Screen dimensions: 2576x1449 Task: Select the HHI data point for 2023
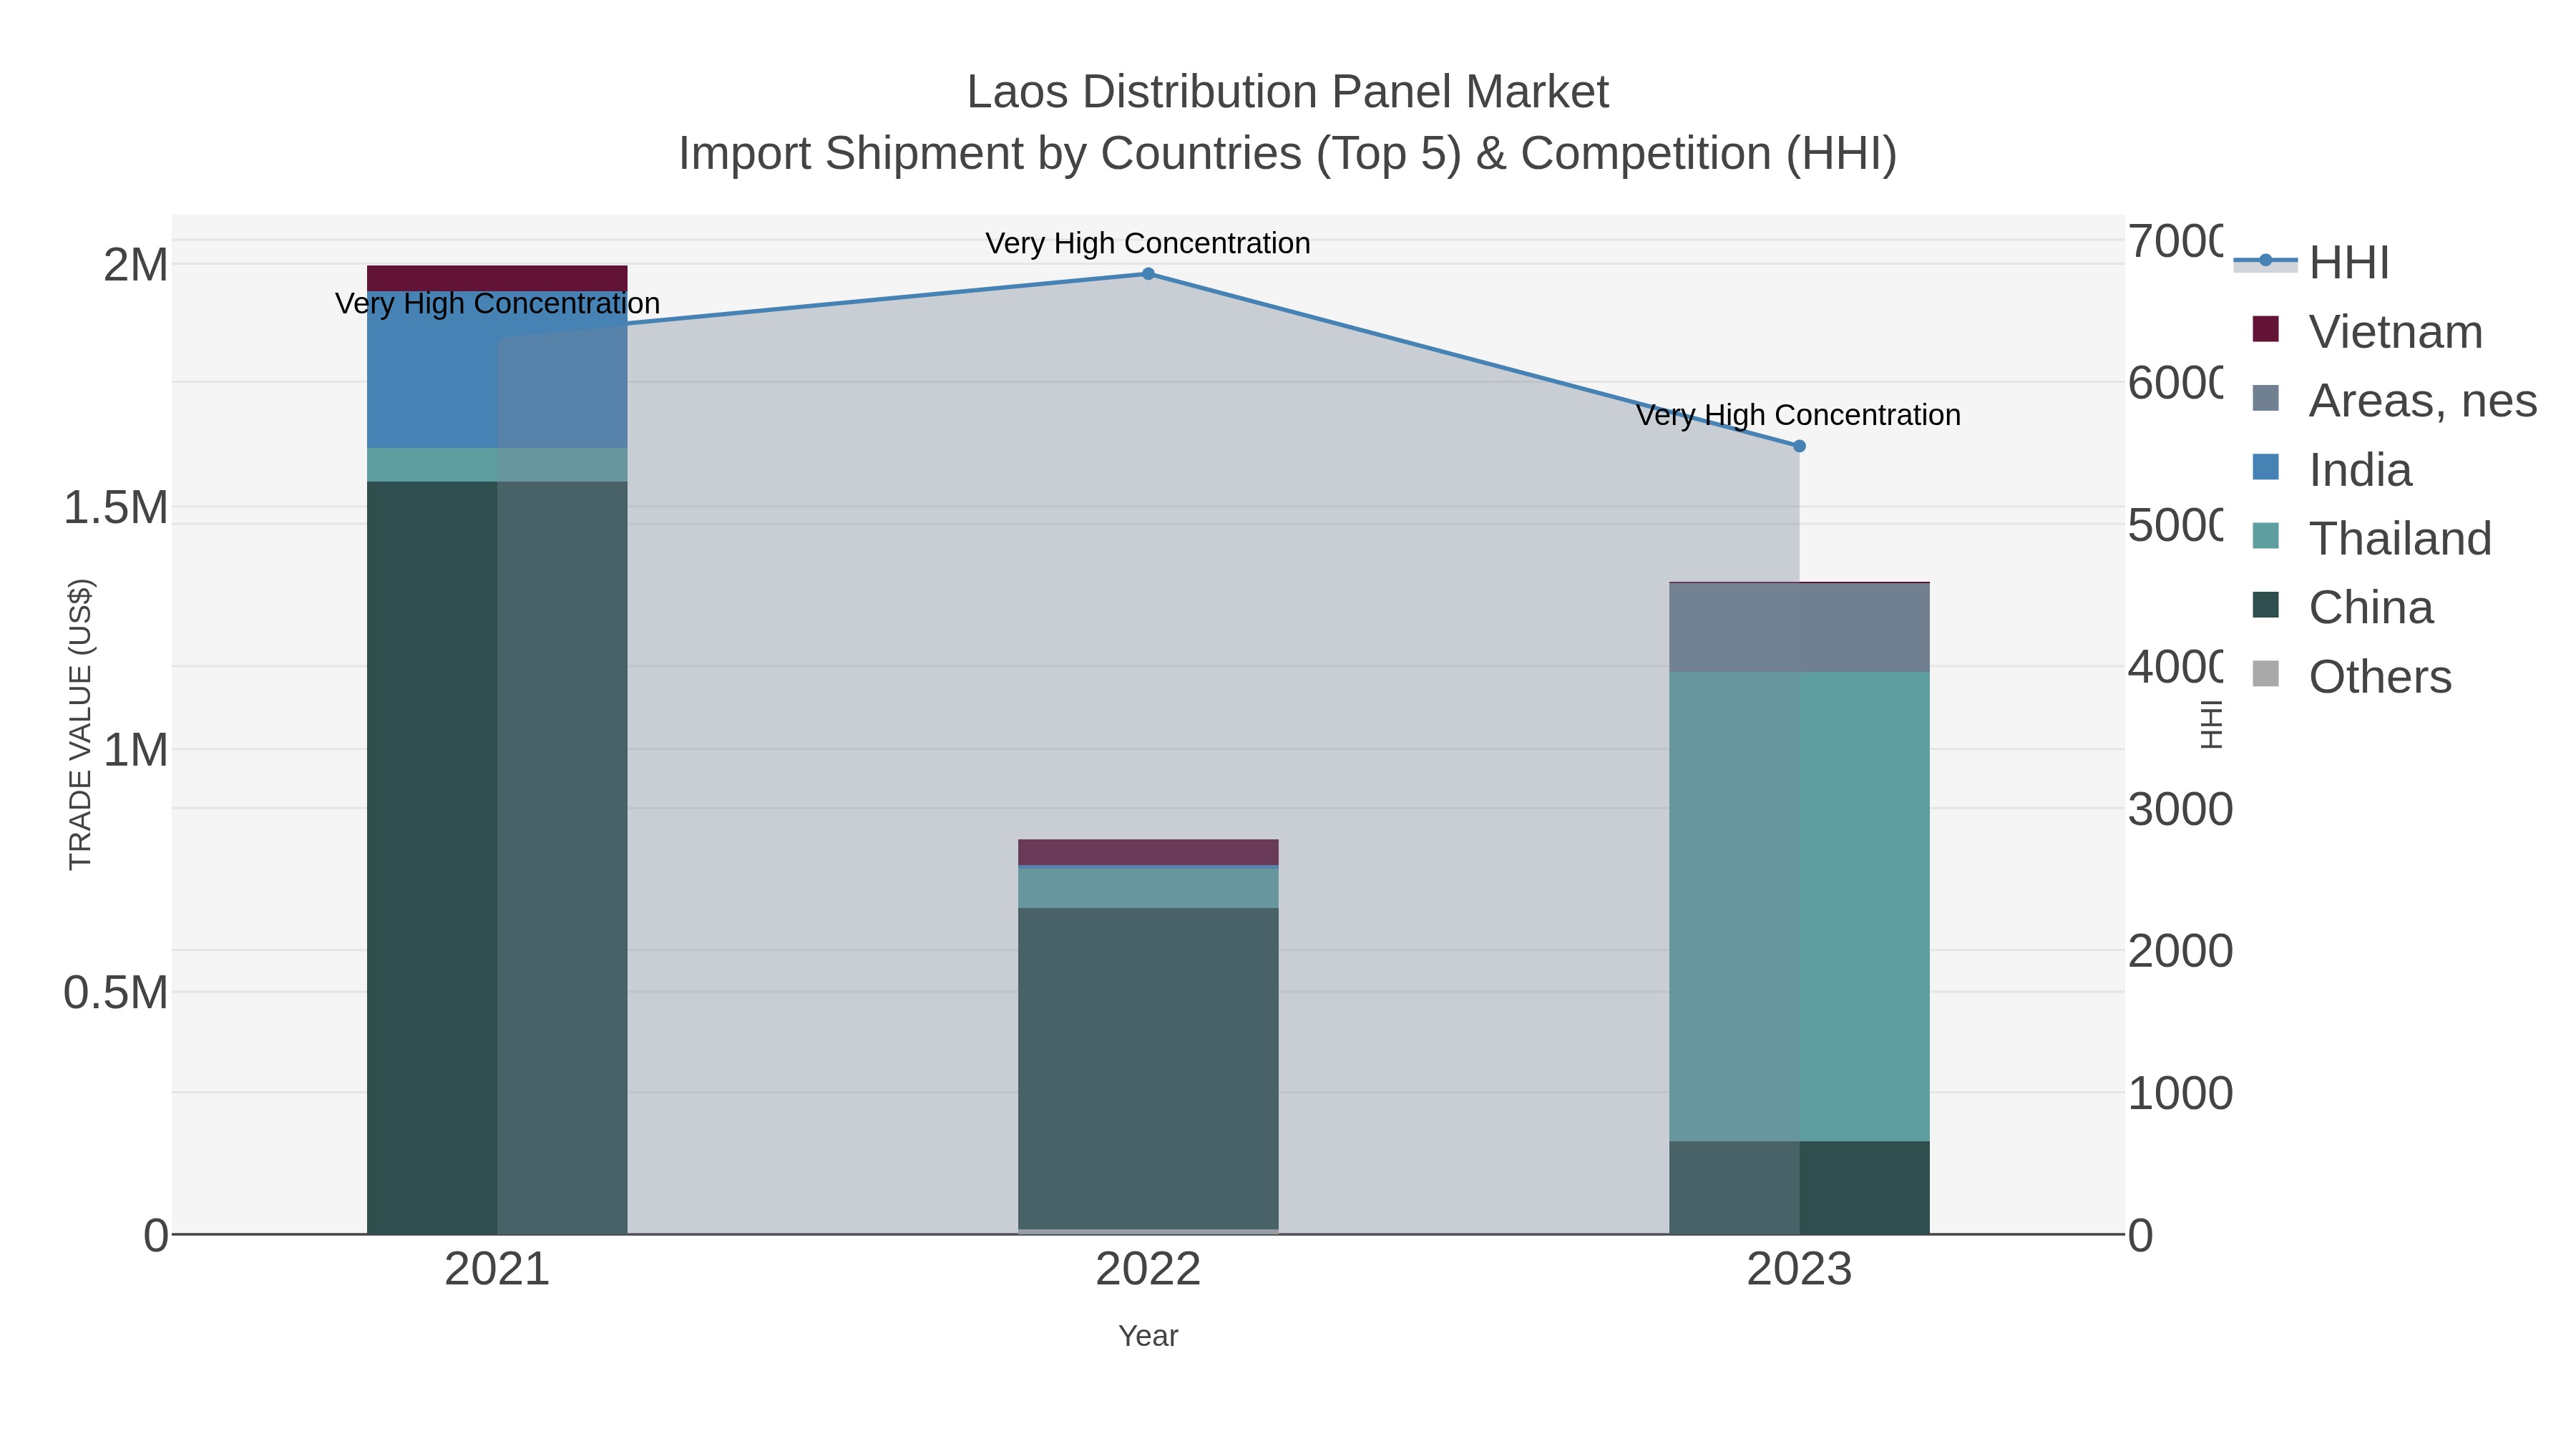[x=1799, y=446]
